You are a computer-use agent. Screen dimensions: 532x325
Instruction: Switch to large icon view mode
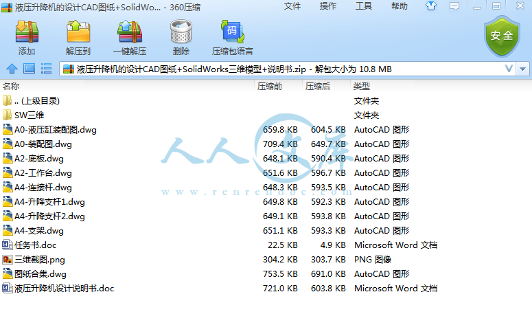click(29, 69)
